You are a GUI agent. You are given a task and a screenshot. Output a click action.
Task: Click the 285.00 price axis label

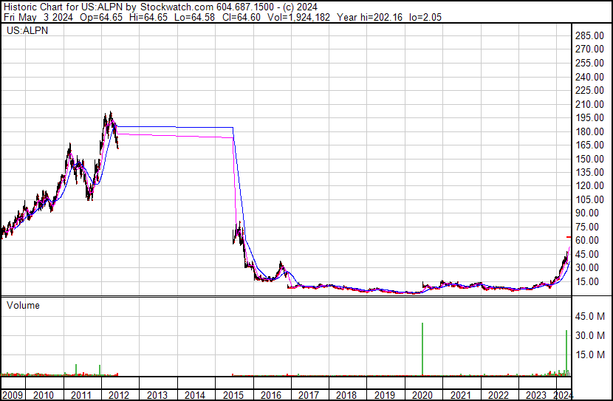click(591, 36)
